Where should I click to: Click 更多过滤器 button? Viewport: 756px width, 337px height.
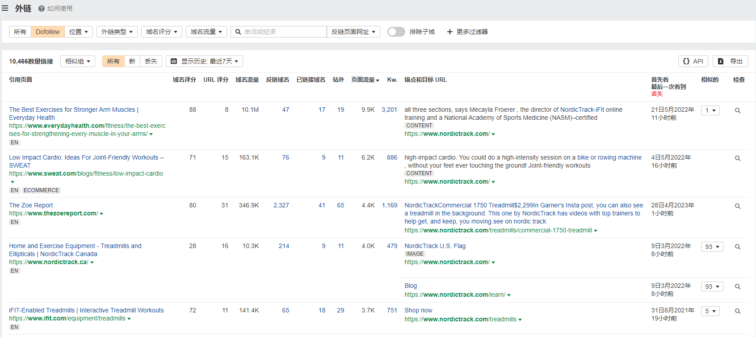pyautogui.click(x=467, y=32)
